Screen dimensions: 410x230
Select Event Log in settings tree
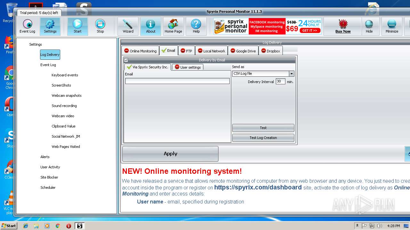point(48,65)
